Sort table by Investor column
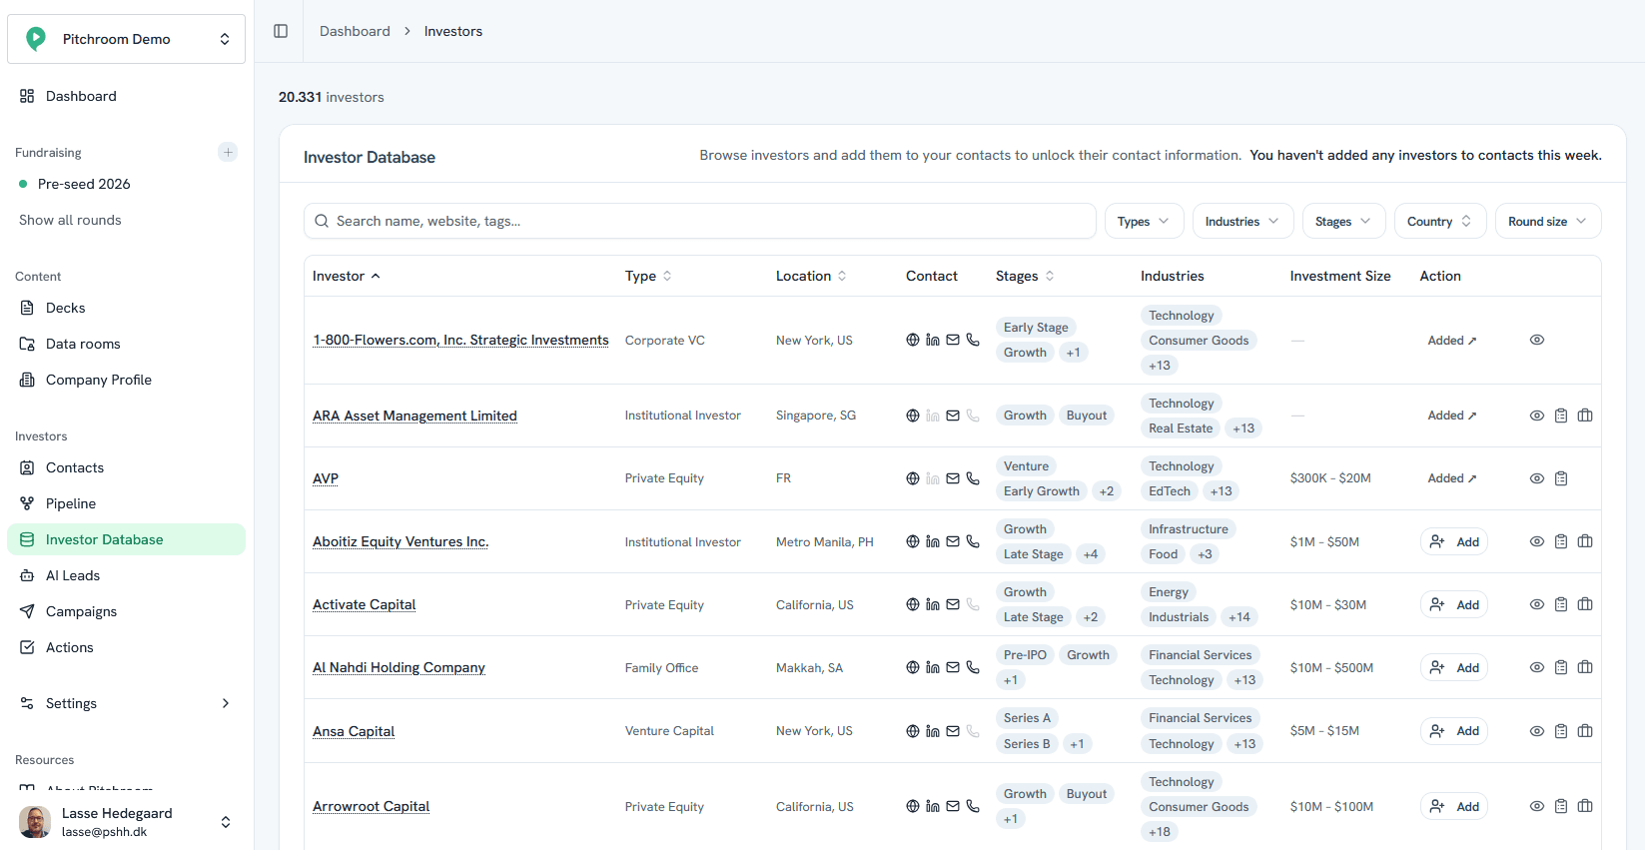This screenshot has width=1645, height=850. (x=347, y=276)
